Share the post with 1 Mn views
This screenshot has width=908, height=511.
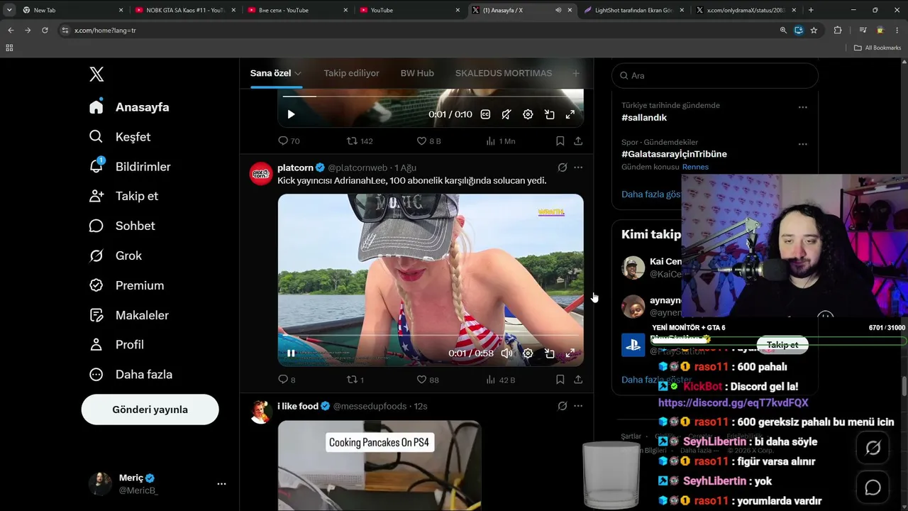coord(578,141)
